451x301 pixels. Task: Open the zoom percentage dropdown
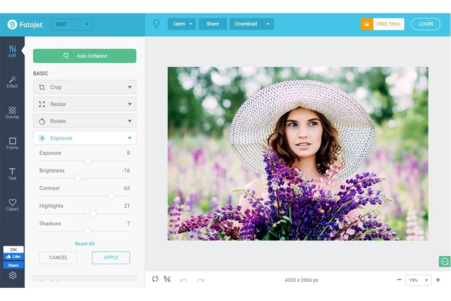pos(418,280)
